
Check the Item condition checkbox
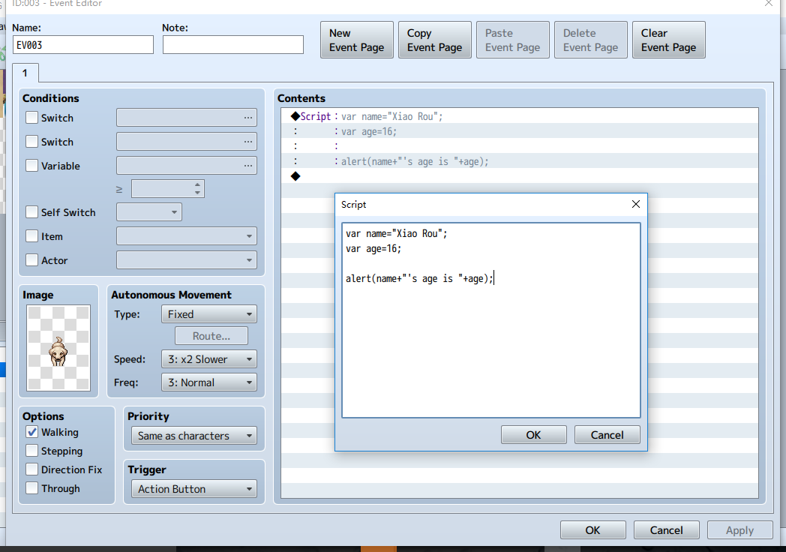pyautogui.click(x=31, y=237)
